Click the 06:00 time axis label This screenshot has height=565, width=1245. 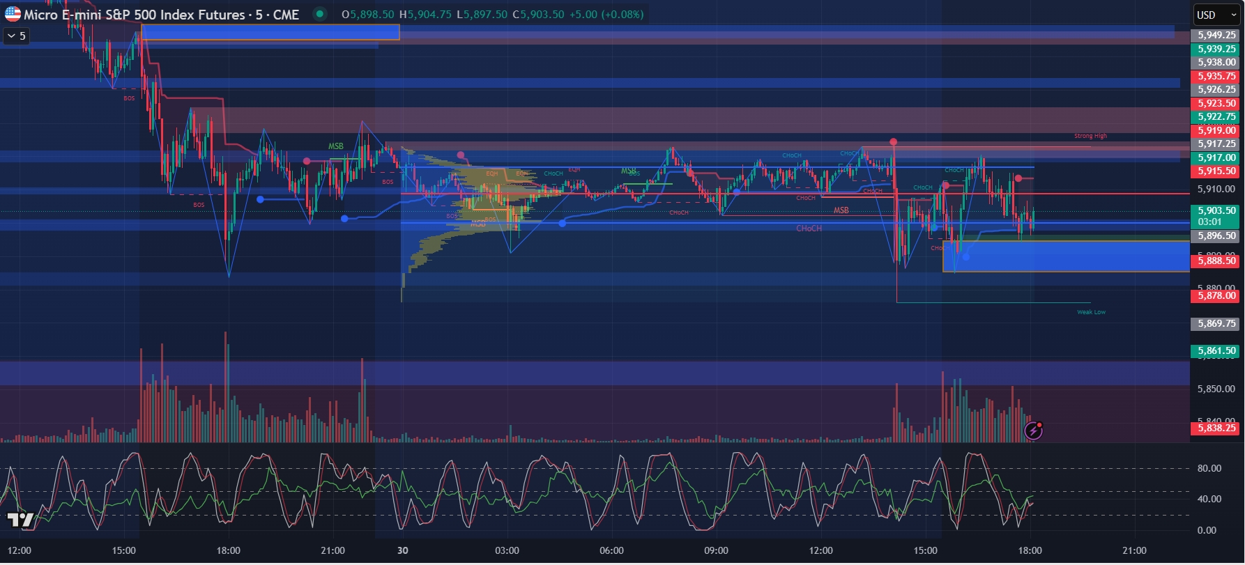(x=611, y=550)
